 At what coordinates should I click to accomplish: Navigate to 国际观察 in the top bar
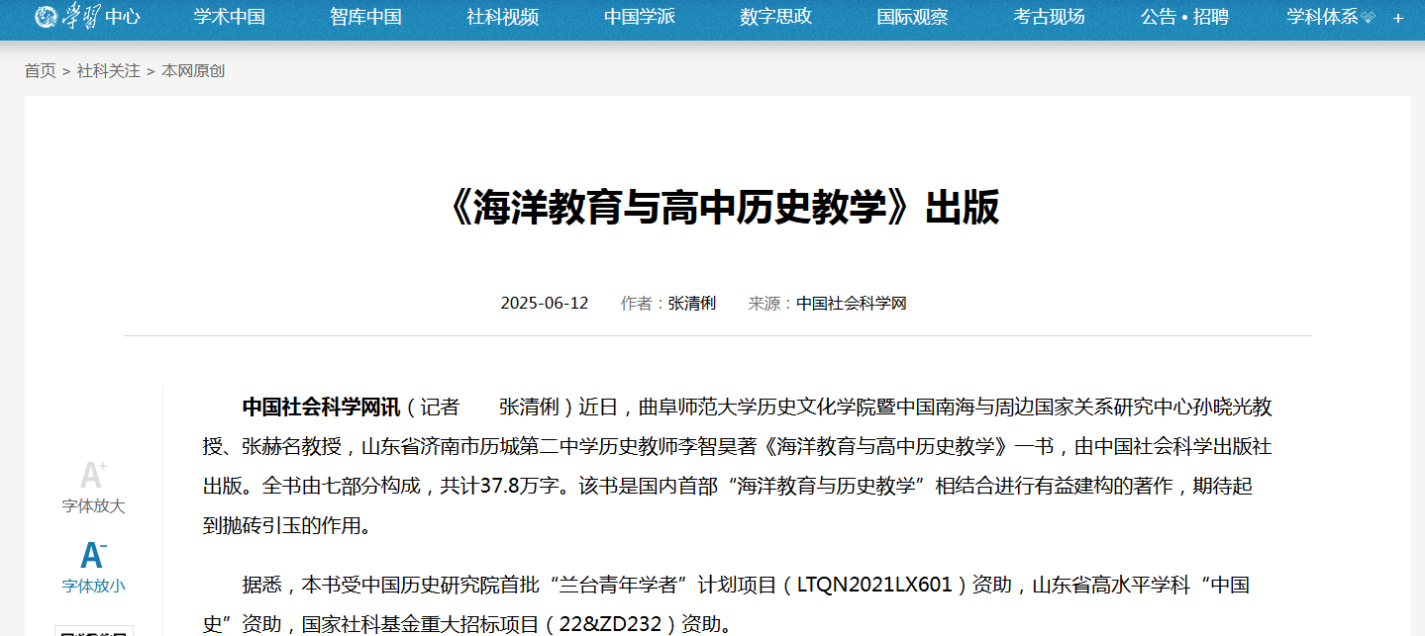[x=912, y=17]
